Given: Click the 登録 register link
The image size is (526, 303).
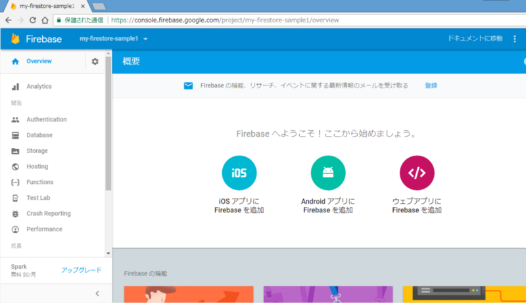Looking at the screenshot, I should point(431,86).
